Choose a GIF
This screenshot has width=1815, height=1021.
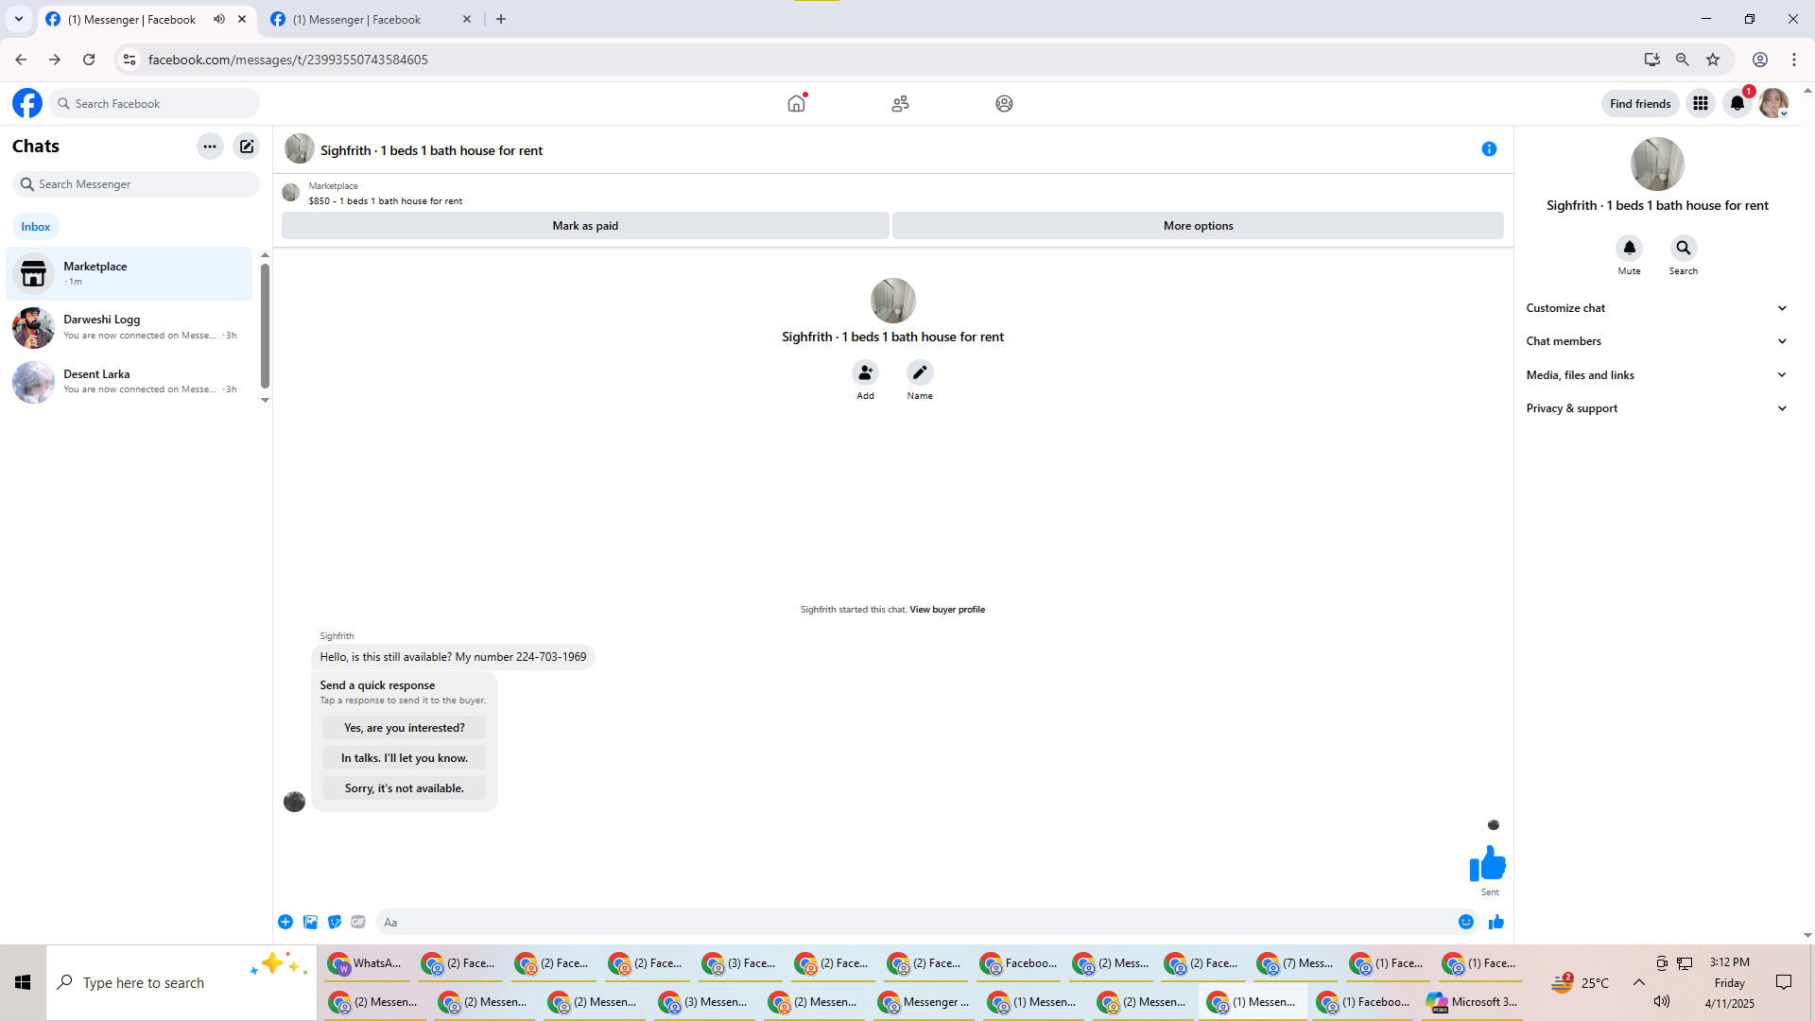[358, 922]
